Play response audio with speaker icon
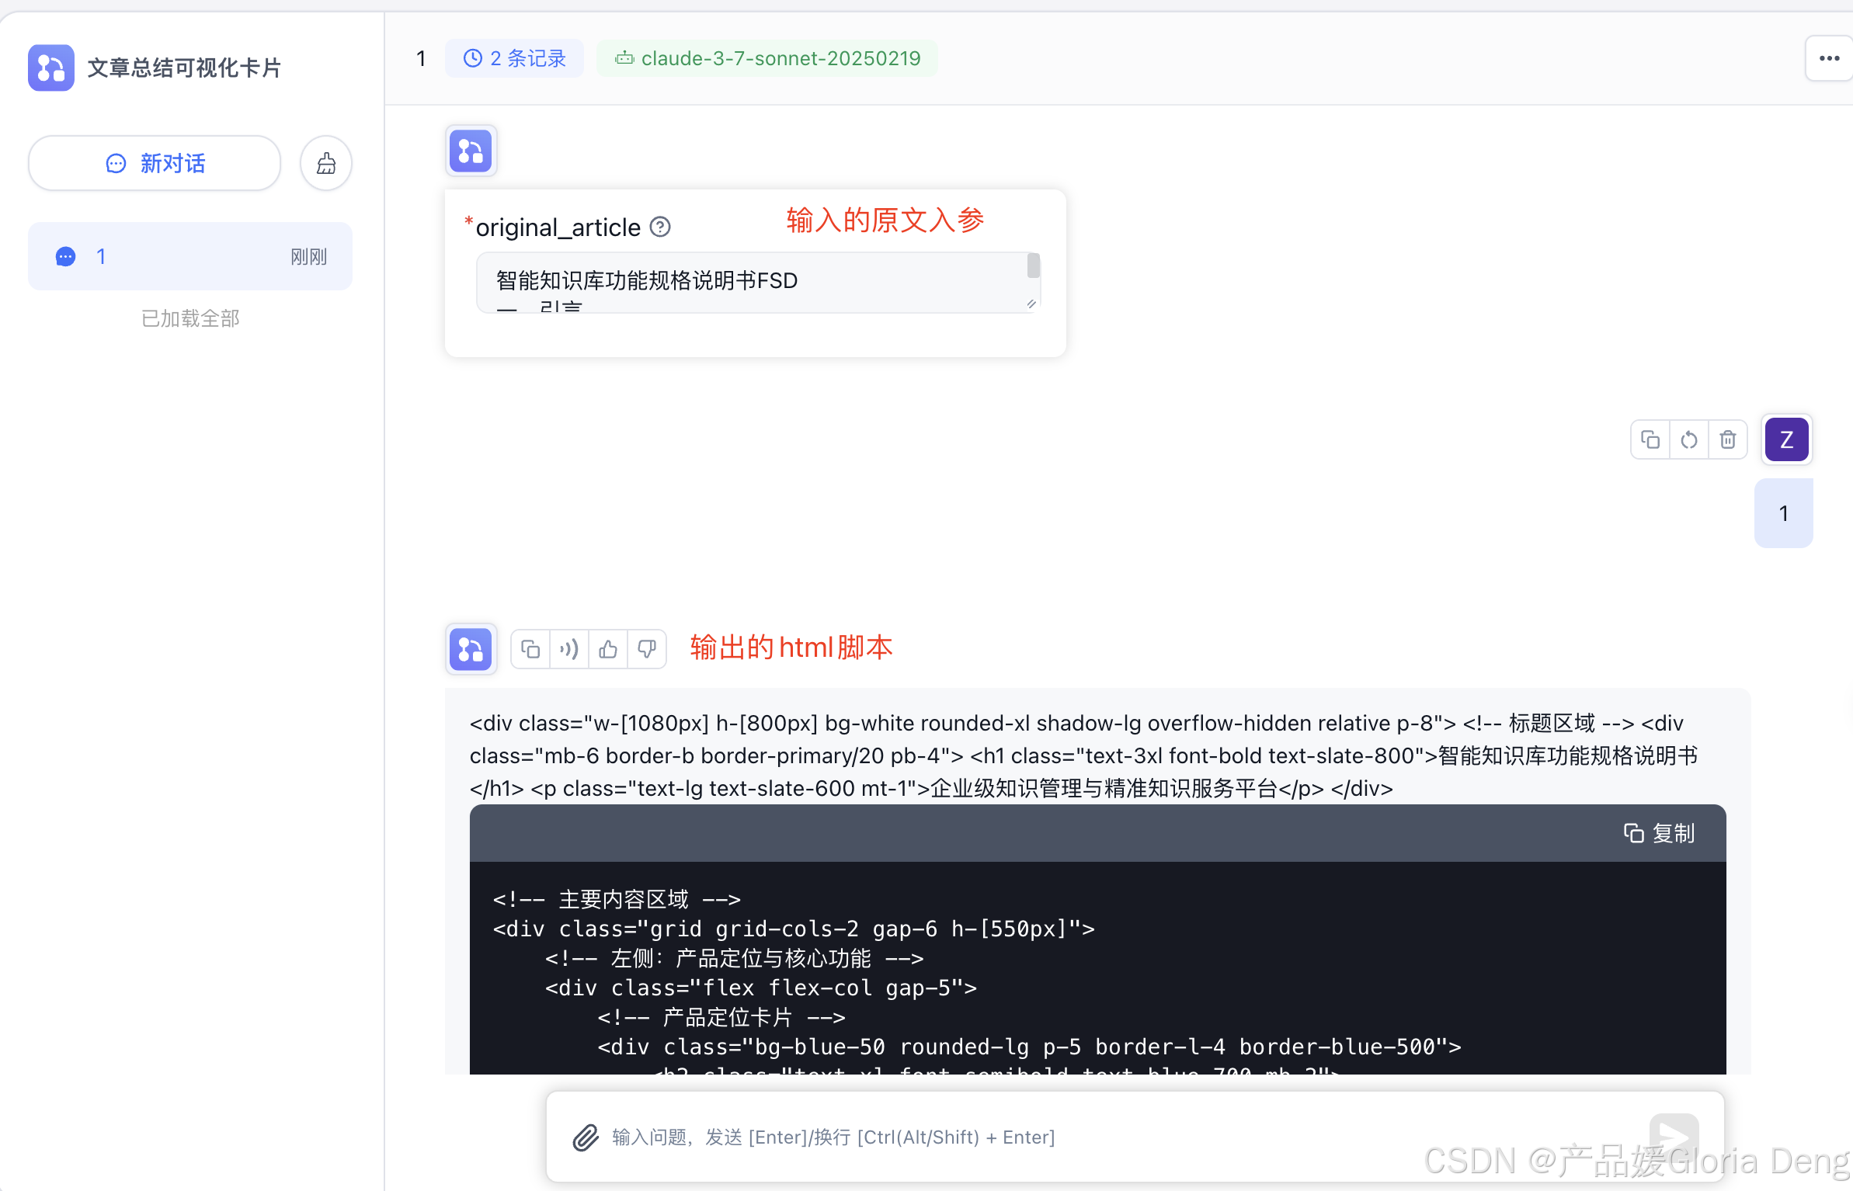The height and width of the screenshot is (1191, 1853). point(569,649)
